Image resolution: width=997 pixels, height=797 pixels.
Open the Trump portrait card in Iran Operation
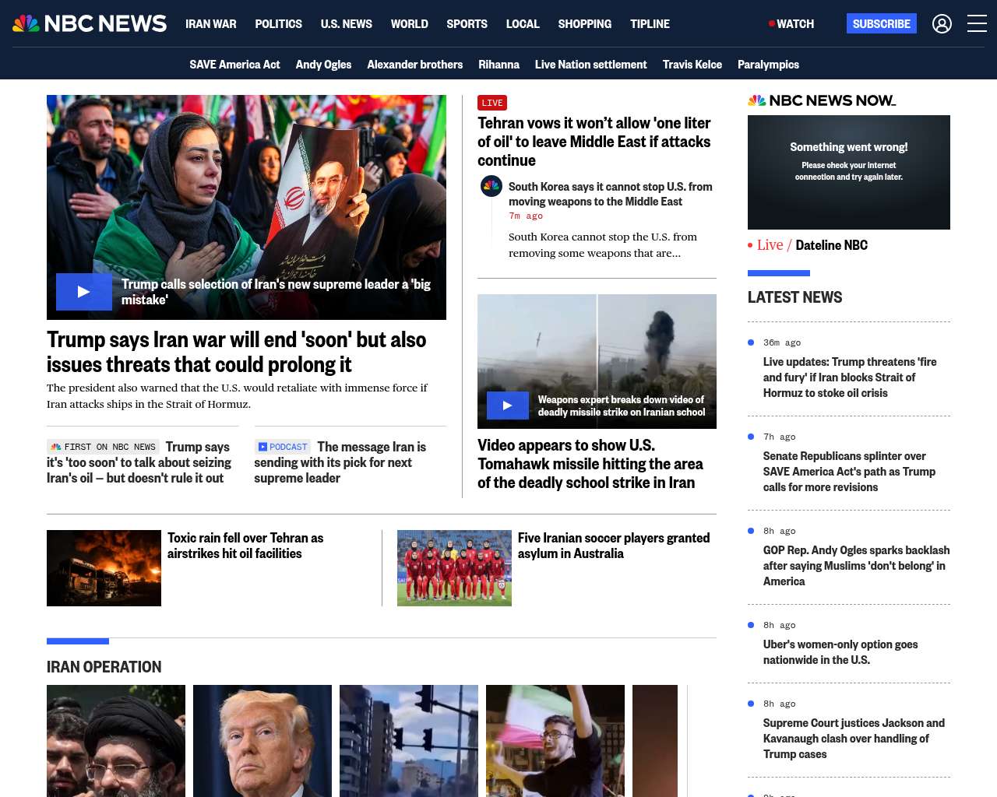[262, 740]
